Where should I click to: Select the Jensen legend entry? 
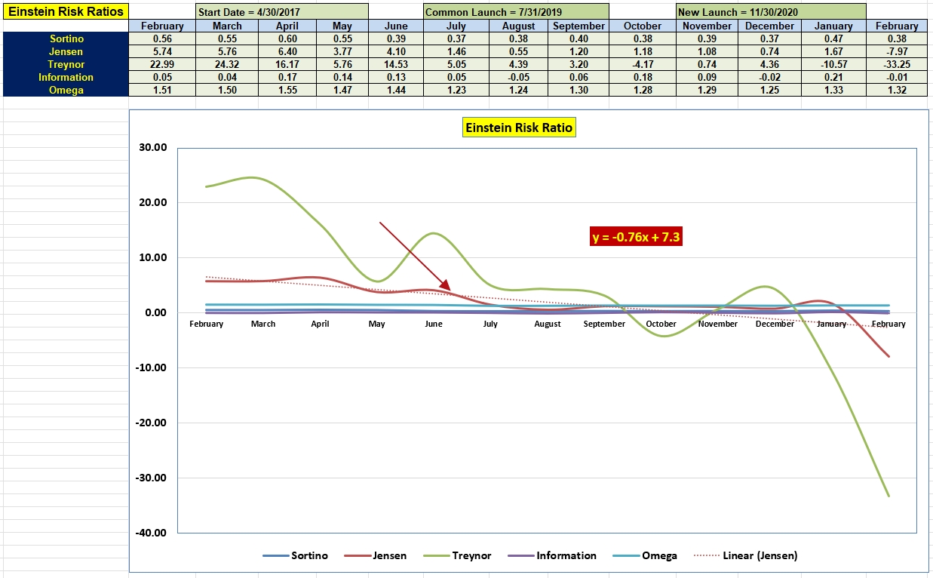tap(376, 555)
